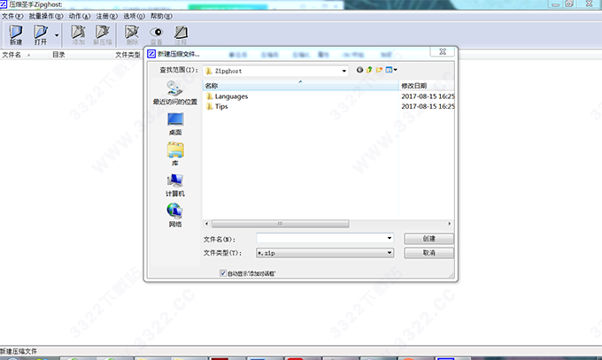This screenshot has width=602, height=360.
Task: Expand the 文件名(N) dropdown arrow
Action: coord(390,238)
